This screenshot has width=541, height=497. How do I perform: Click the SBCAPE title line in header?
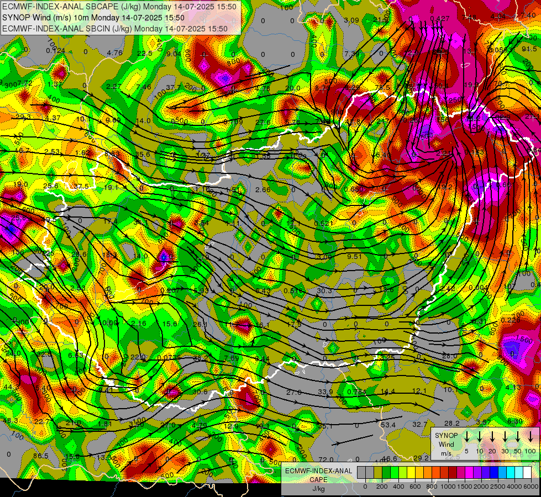[119, 7]
